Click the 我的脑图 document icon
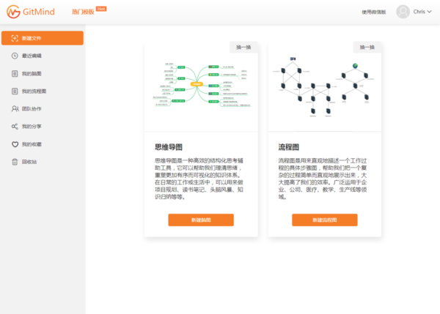 (15, 74)
